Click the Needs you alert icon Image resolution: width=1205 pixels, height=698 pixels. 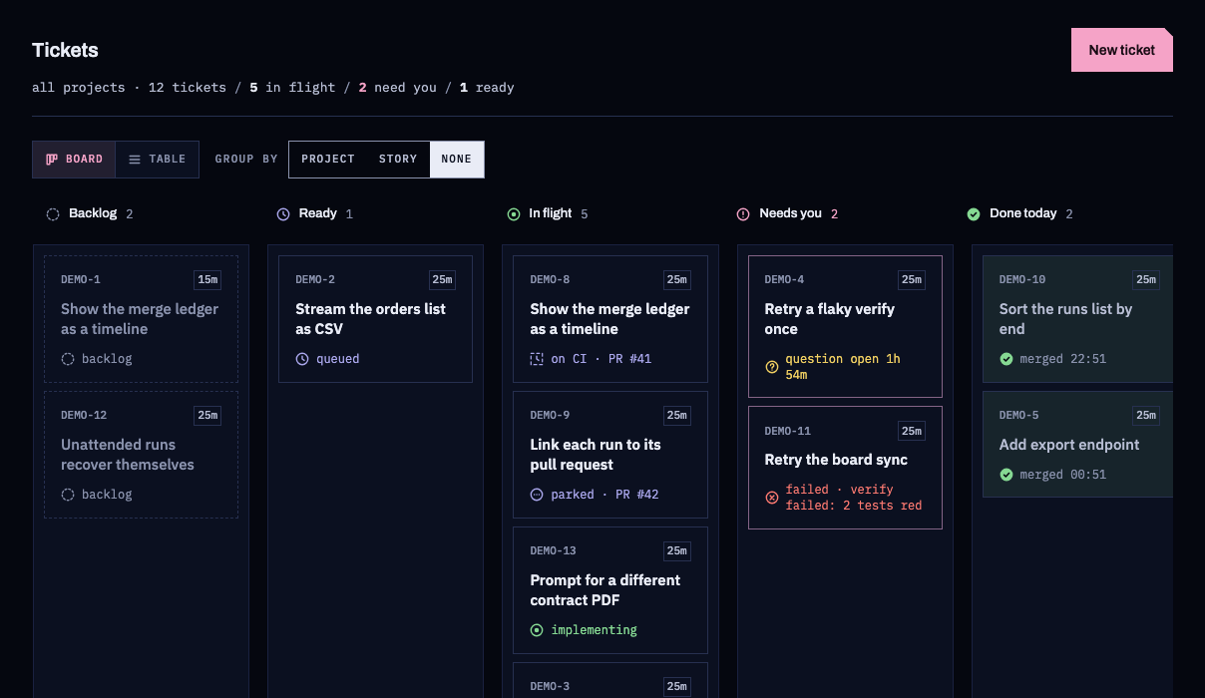point(743,213)
